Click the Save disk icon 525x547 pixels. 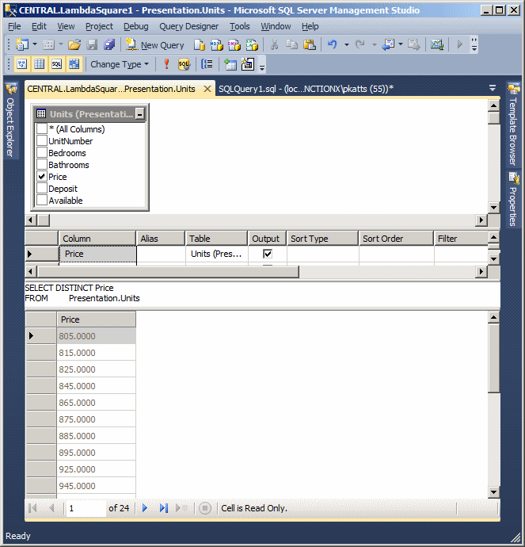point(92,44)
